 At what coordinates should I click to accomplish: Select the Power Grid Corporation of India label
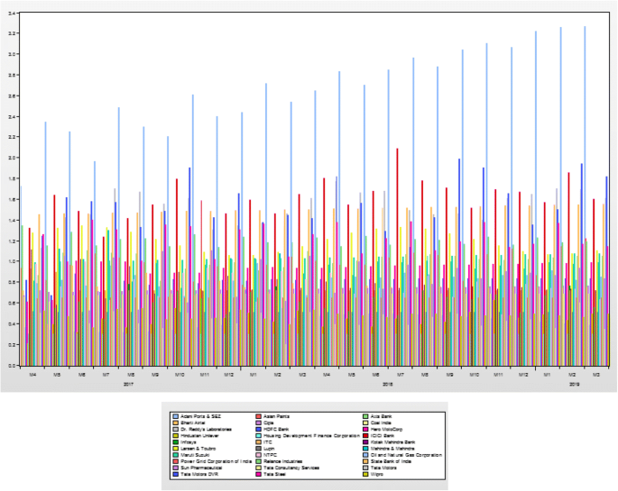(x=216, y=461)
